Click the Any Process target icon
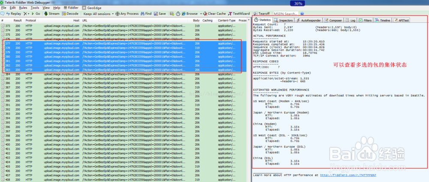The image size is (429, 182). point(118,13)
